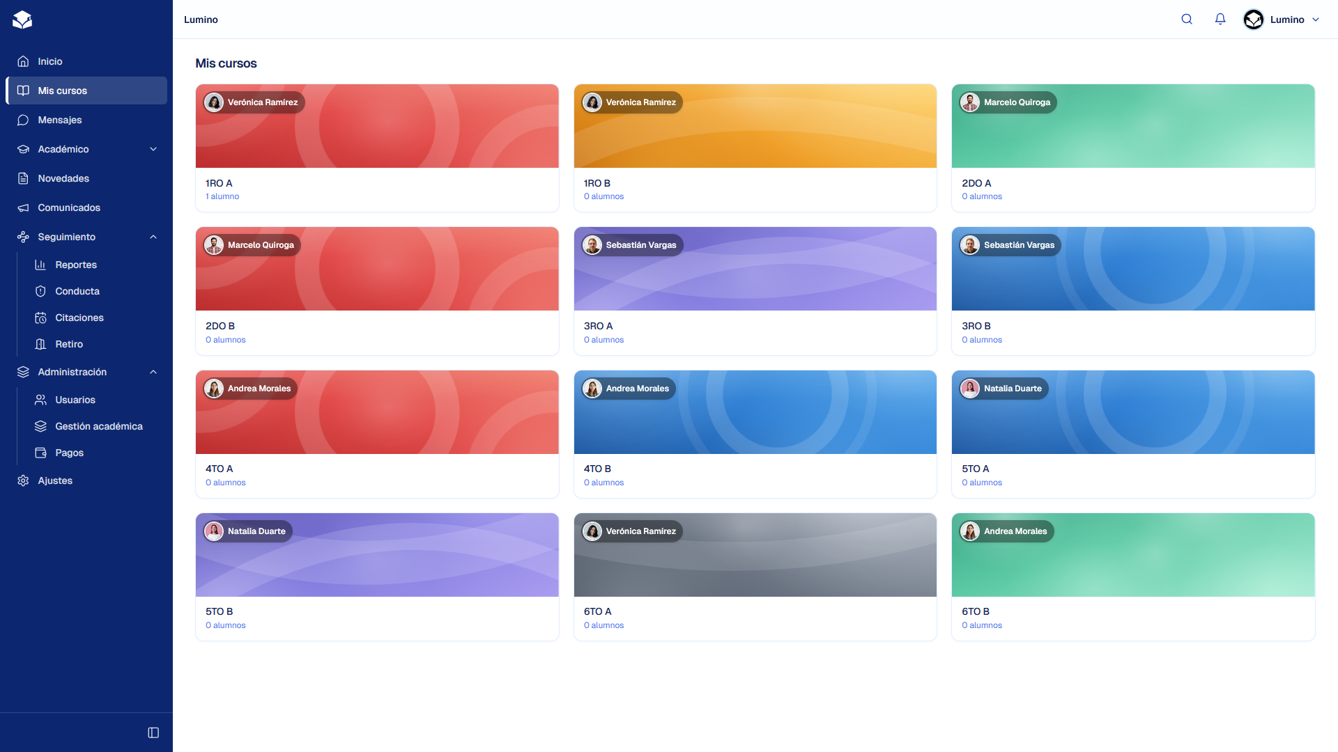The height and width of the screenshot is (752, 1338).
Task: Open Comunicados menu item
Action: (x=86, y=207)
